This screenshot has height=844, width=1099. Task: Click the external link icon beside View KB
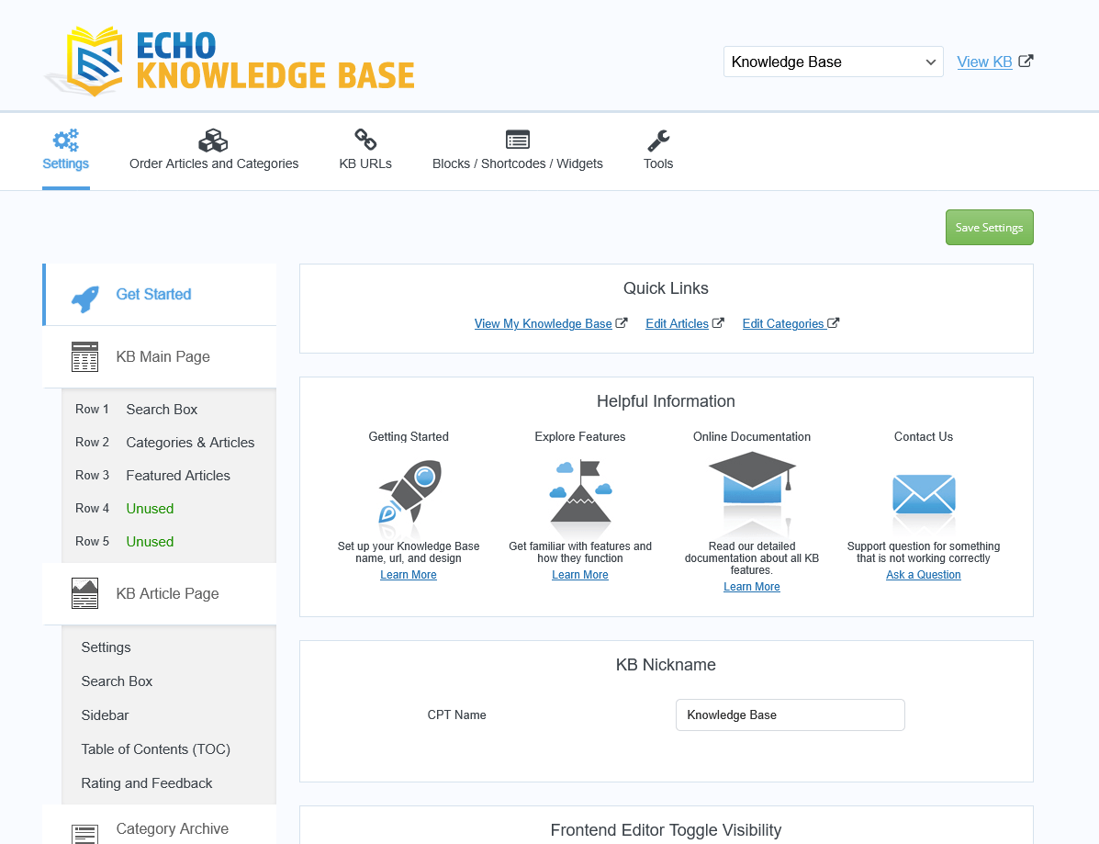click(x=1026, y=61)
